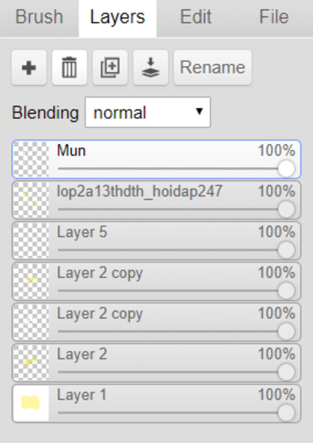Open the Edit tab

[196, 17]
